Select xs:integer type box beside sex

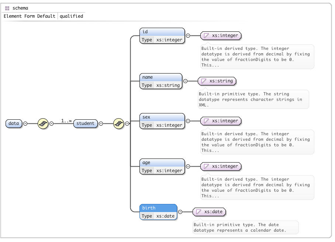pos(221,121)
